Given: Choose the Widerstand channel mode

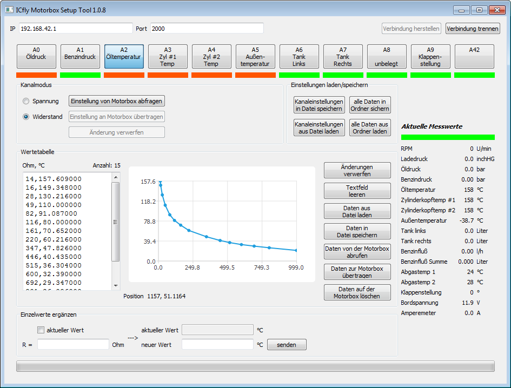Looking at the screenshot, I should coord(26,117).
